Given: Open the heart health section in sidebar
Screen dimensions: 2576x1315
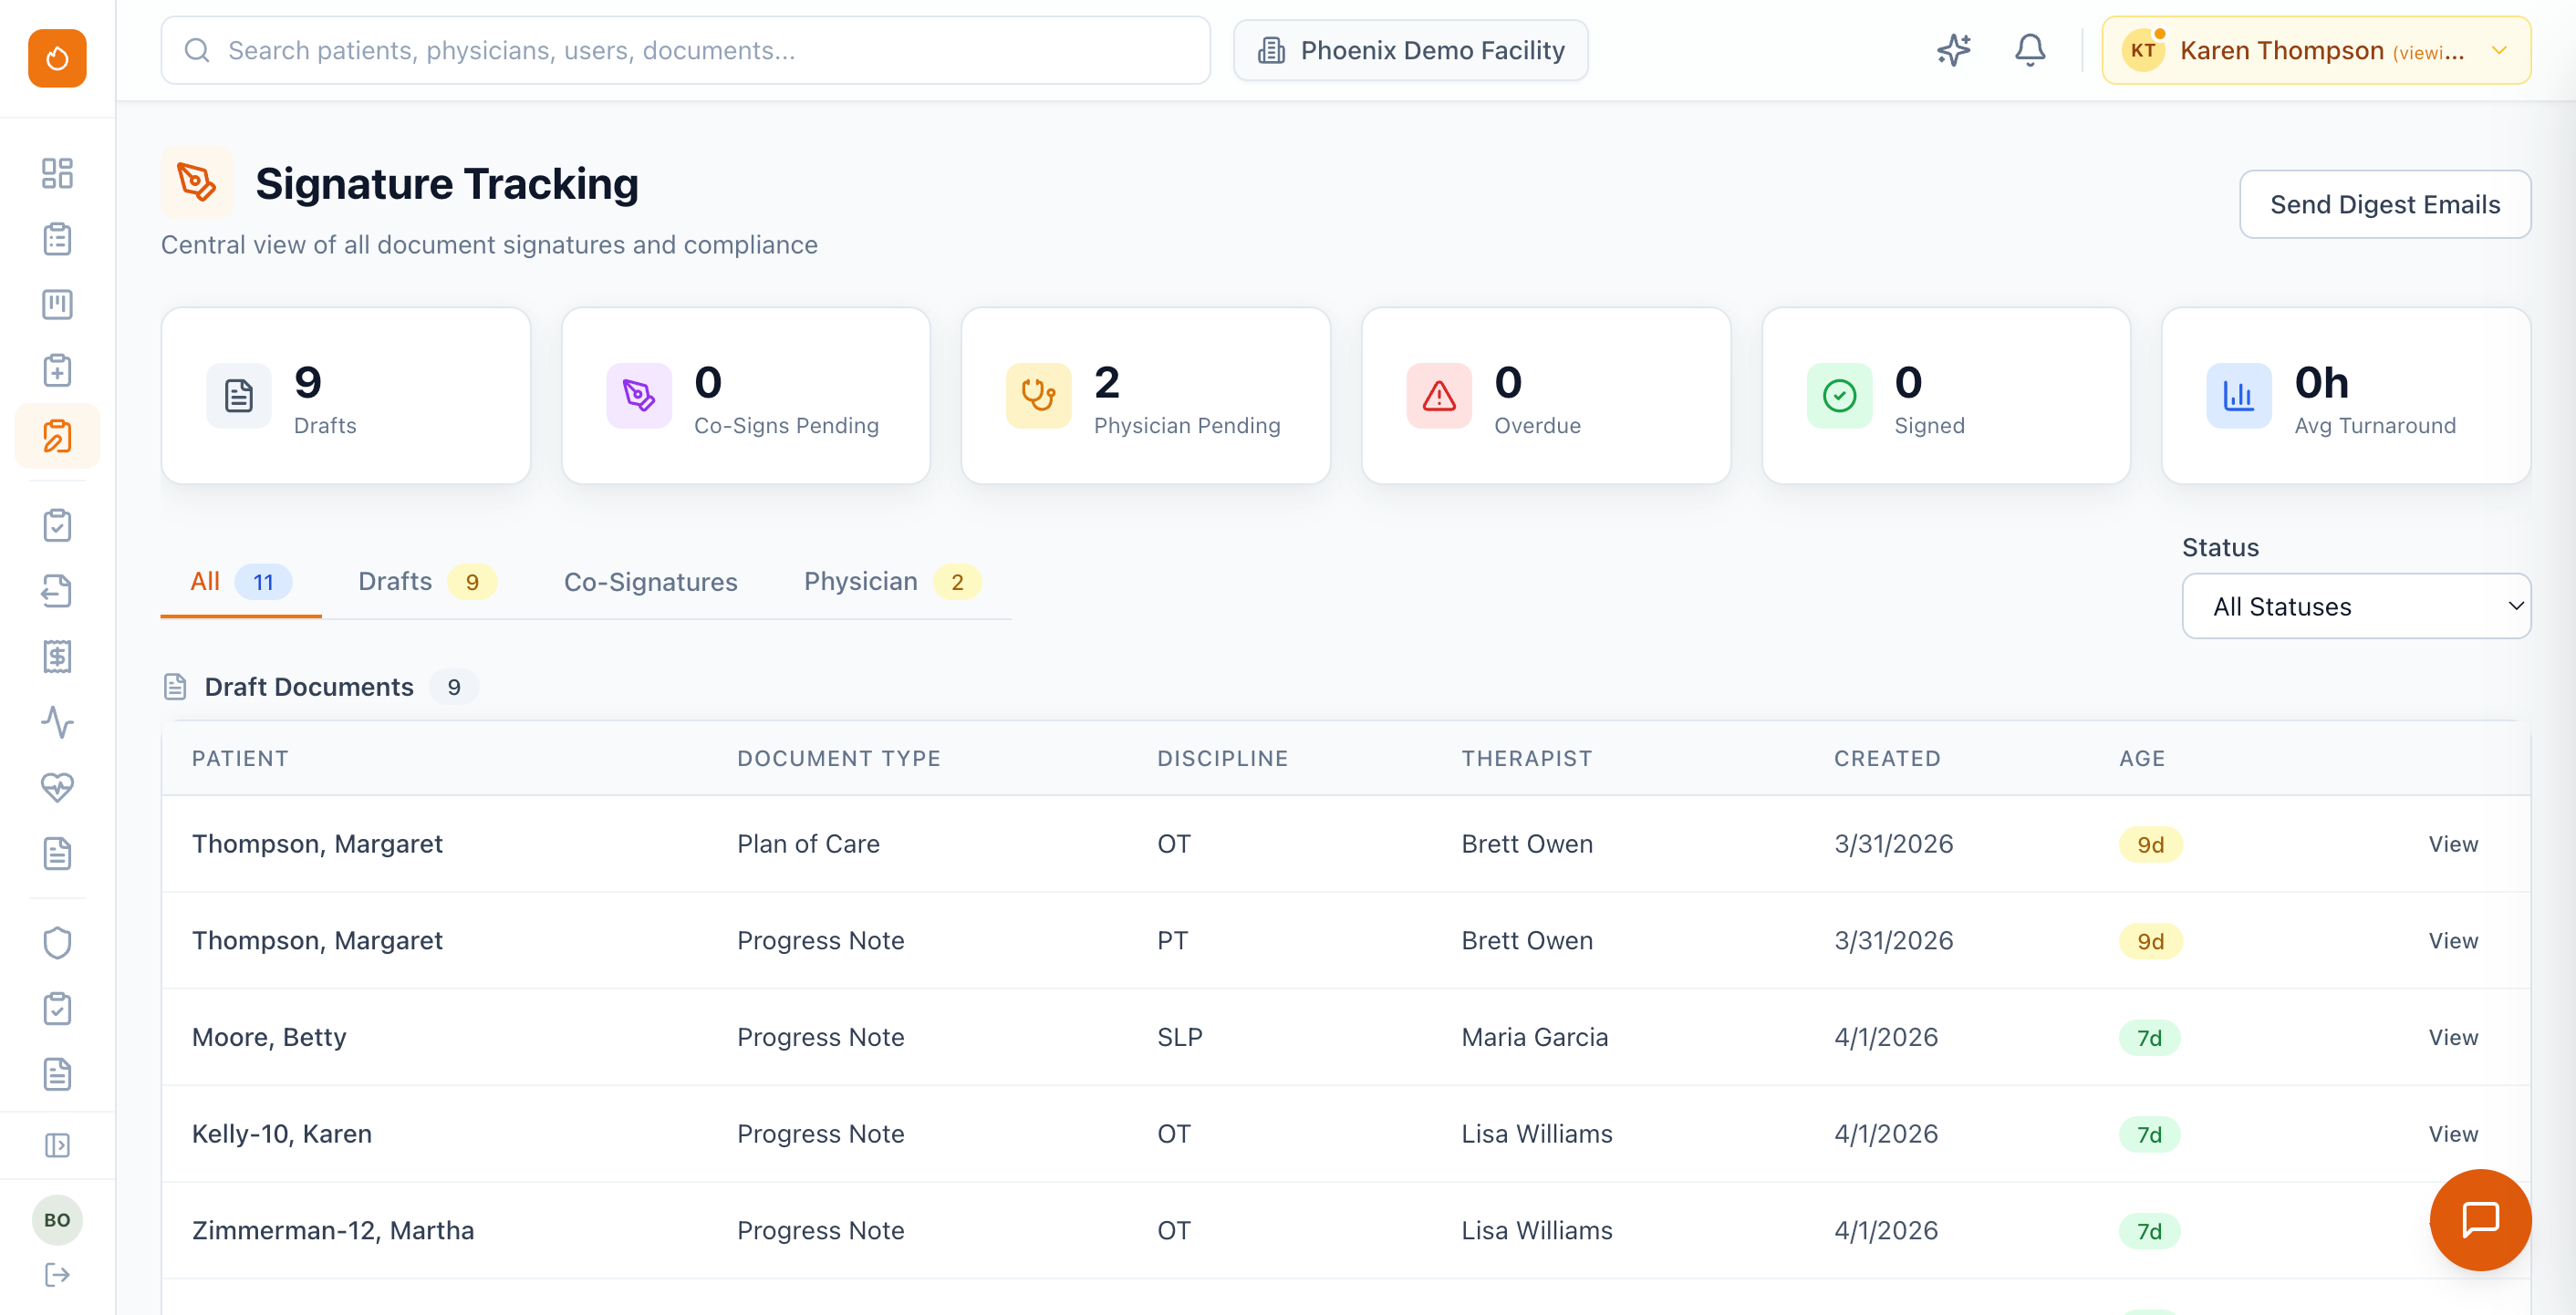Looking at the screenshot, I should point(57,788).
